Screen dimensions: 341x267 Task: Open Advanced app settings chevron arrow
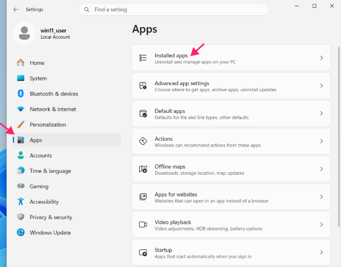(321, 86)
